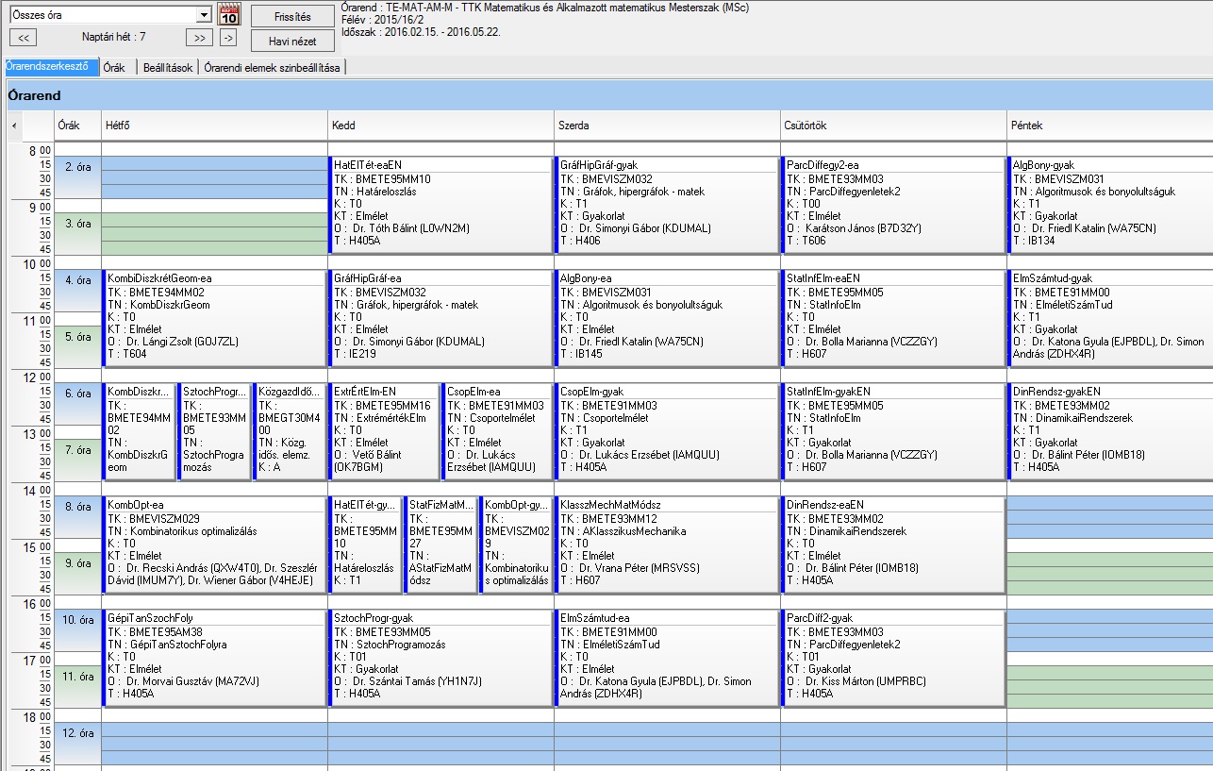
Task: Select the StatFizMatM... class on Kedd
Action: point(440,545)
